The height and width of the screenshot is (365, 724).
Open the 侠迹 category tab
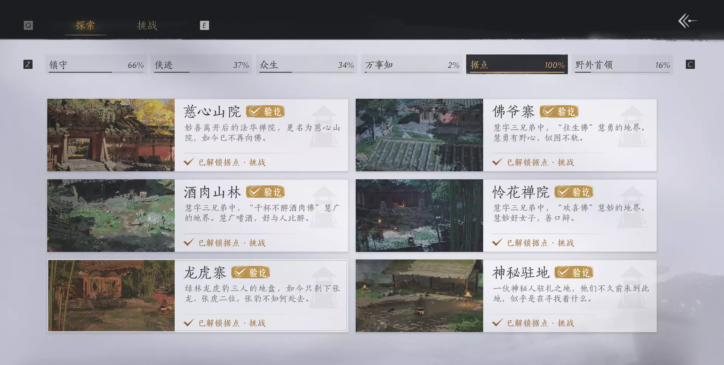tap(202, 64)
